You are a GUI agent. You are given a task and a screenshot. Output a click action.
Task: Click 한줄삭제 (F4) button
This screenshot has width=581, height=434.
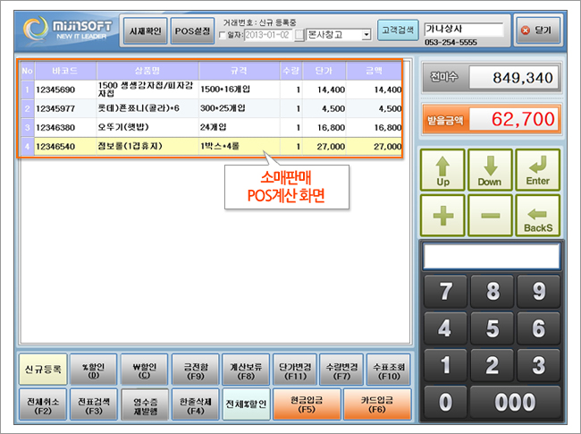click(x=196, y=405)
